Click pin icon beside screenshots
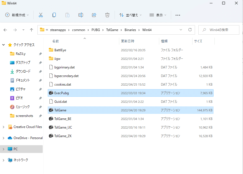 point(40,116)
